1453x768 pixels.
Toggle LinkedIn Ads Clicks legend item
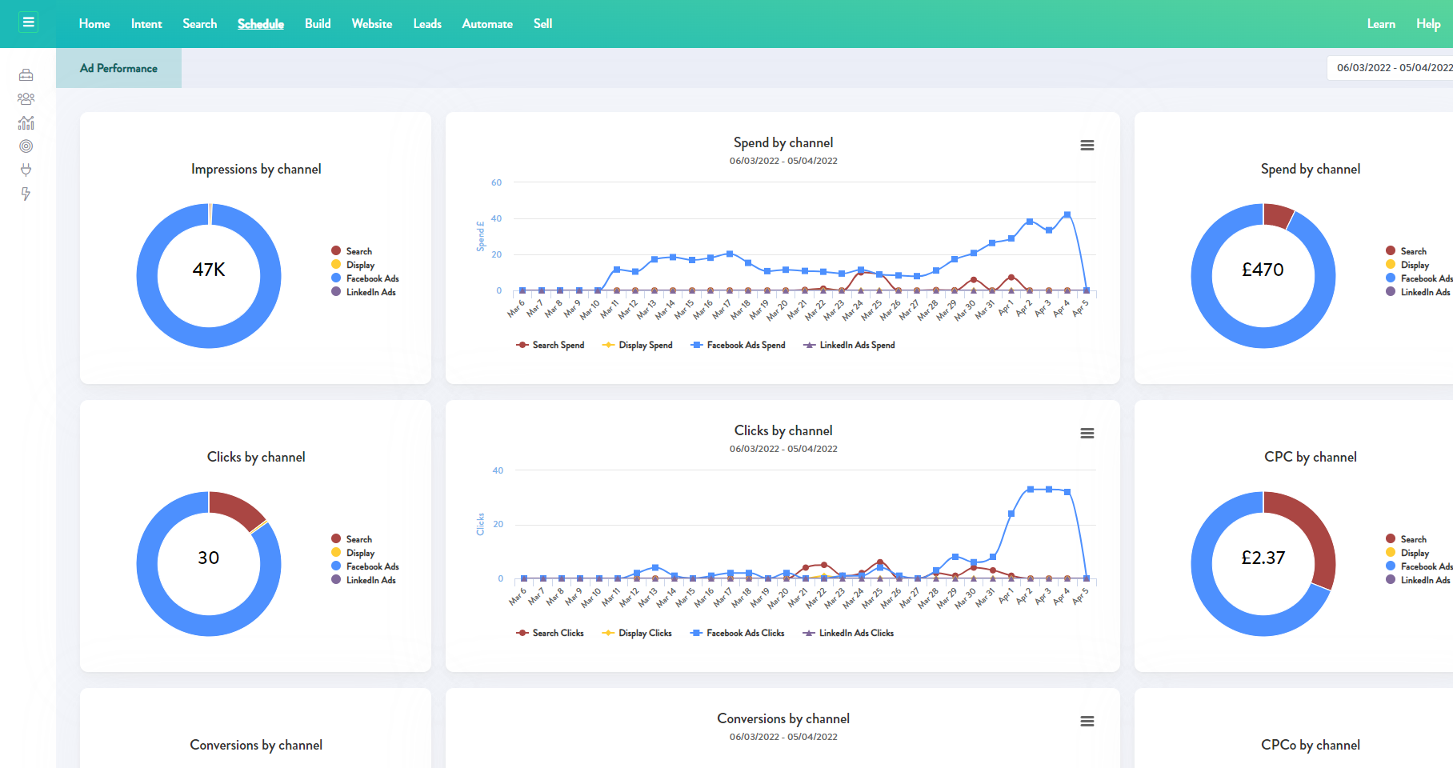849,634
